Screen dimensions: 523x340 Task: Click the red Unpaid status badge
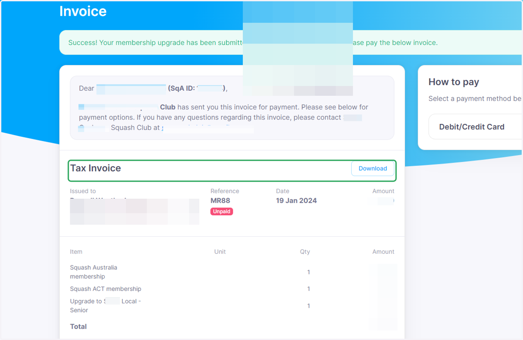(222, 211)
